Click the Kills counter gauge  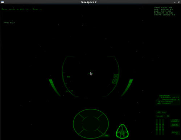point(163,116)
